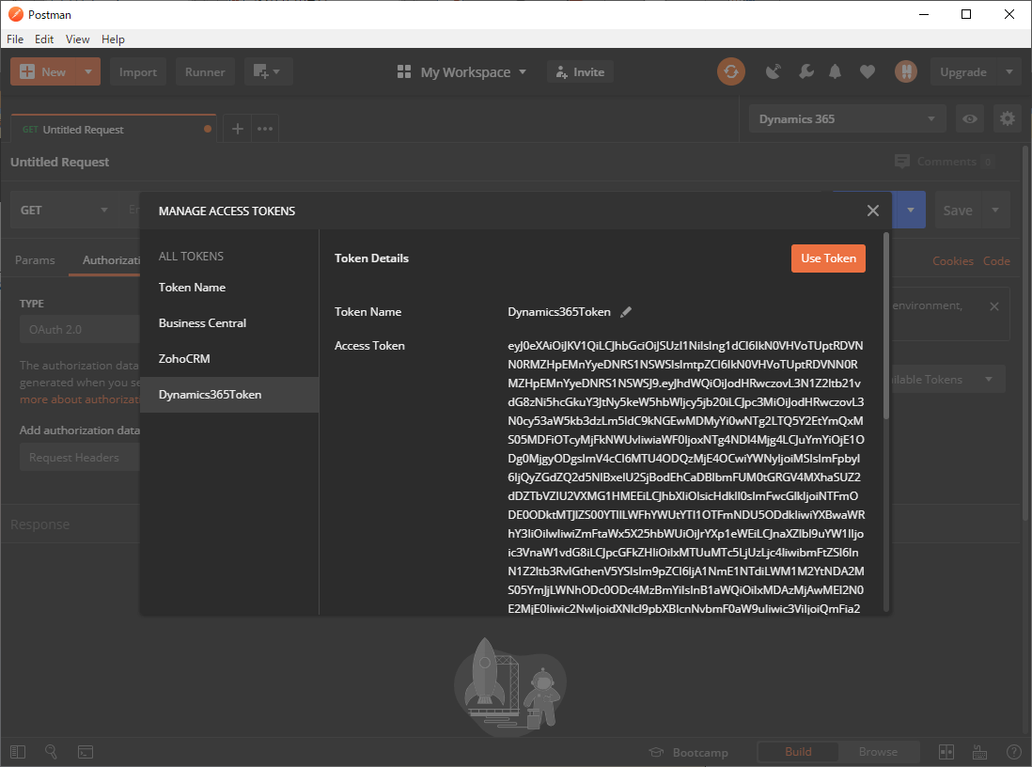Image resolution: width=1032 pixels, height=767 pixels.
Task: Open the View menu
Action: (78, 39)
